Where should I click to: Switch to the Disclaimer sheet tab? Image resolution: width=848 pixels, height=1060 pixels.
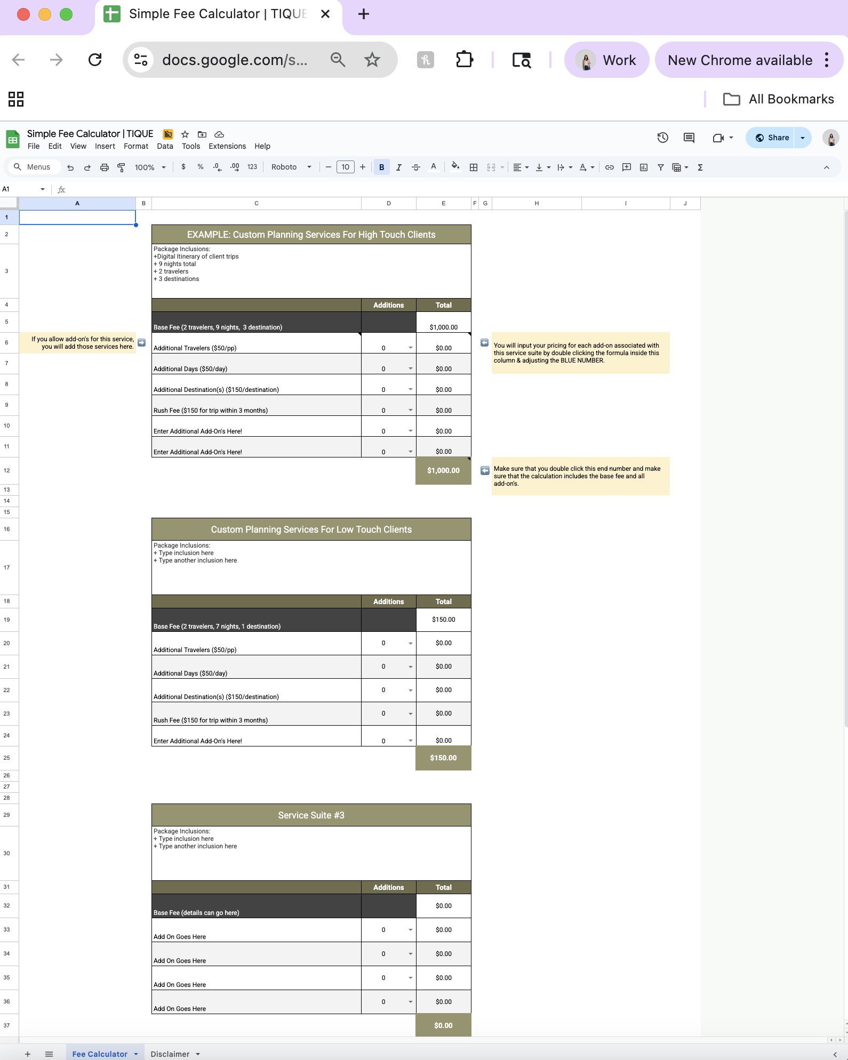(170, 1054)
